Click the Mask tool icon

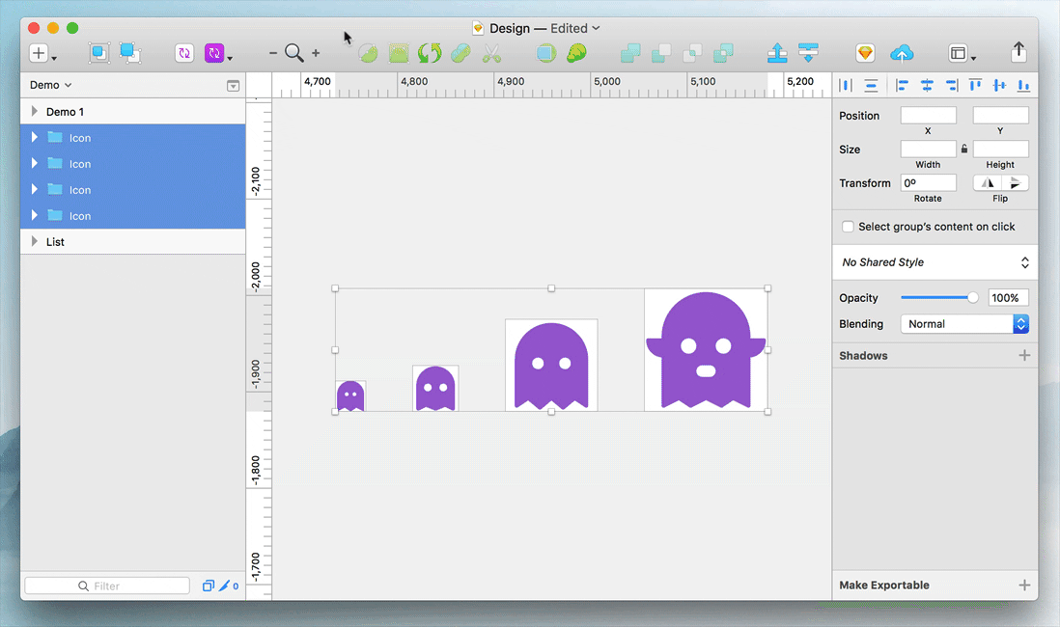tap(545, 53)
